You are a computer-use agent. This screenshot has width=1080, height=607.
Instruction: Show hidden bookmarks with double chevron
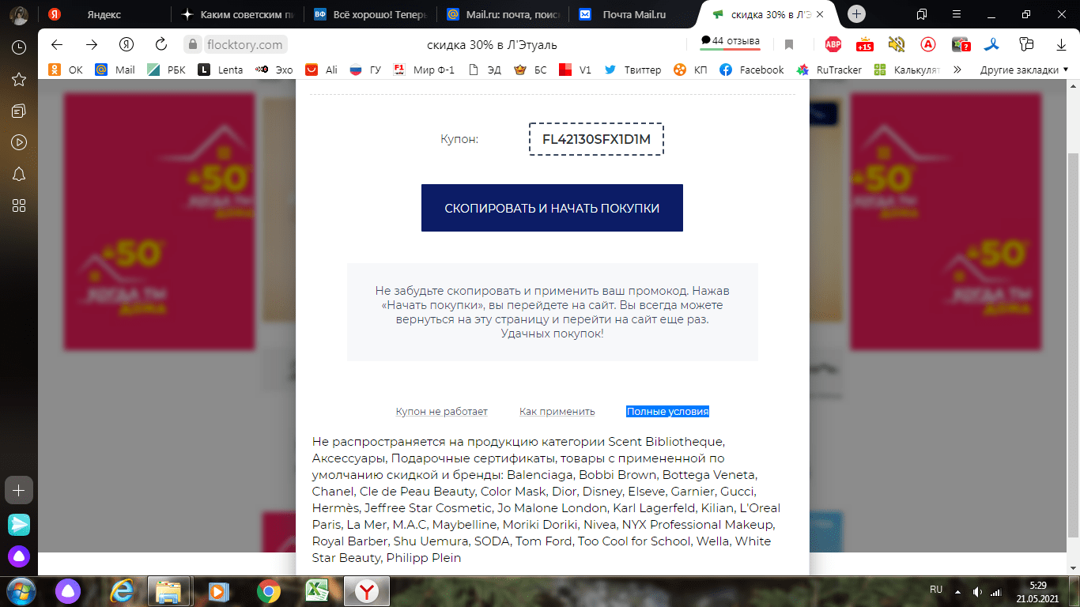point(957,70)
